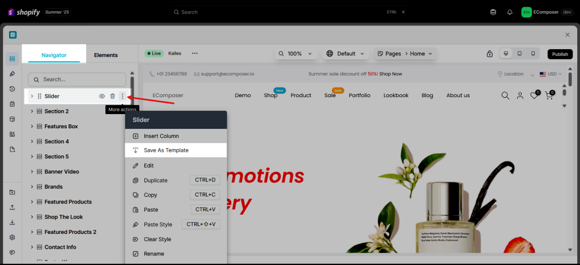Expand the Brands node
Screen dimensions: 580x265
coord(32,187)
